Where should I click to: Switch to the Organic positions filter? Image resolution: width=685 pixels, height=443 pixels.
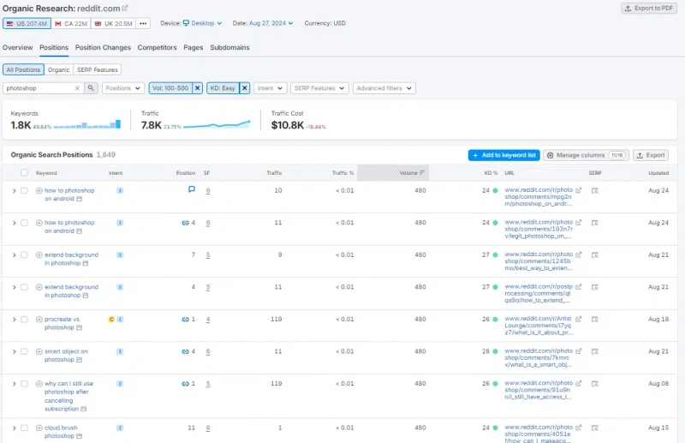click(58, 69)
